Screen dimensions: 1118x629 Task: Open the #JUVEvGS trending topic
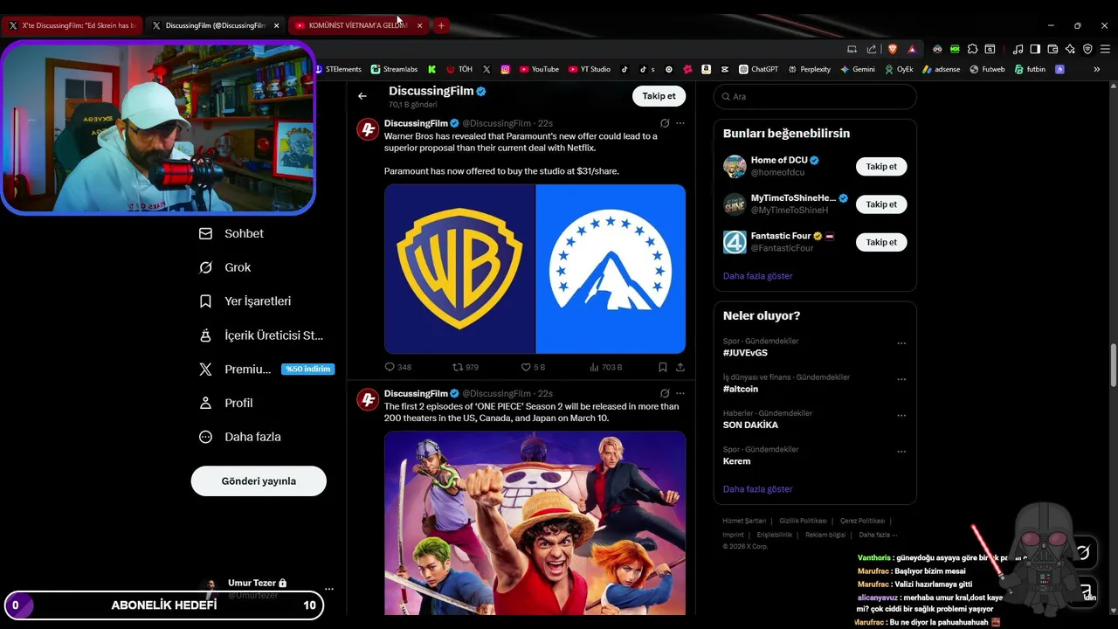coord(745,352)
